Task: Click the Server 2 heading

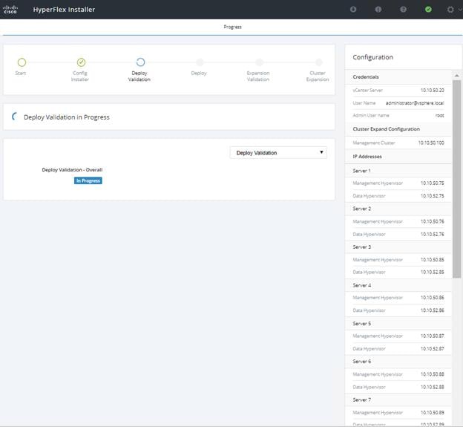Action: pyautogui.click(x=362, y=209)
